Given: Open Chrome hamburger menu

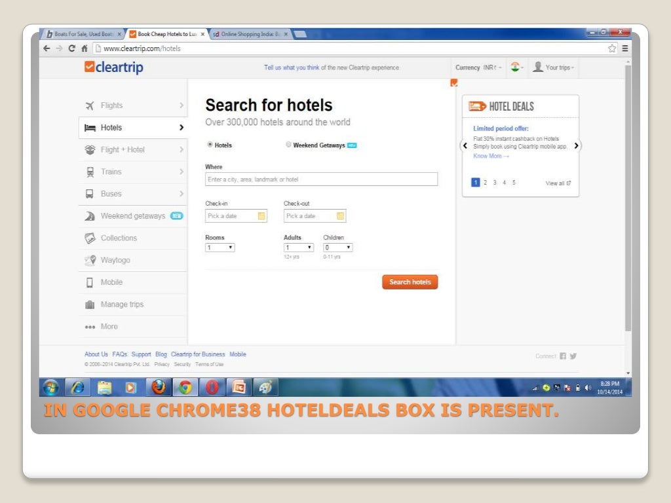Looking at the screenshot, I should click(x=624, y=48).
